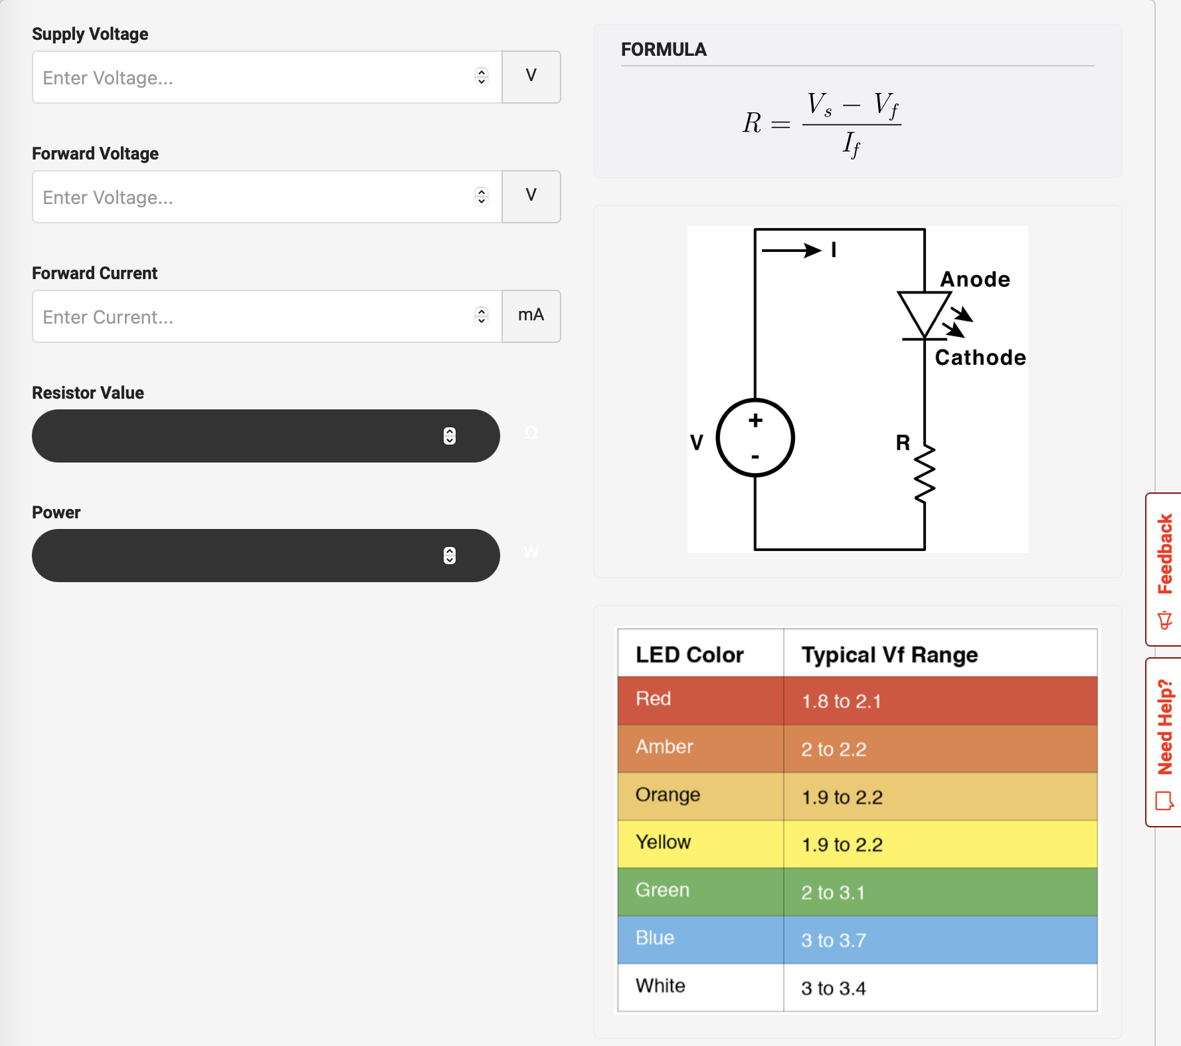Viewport: 1181px width, 1046px height.
Task: Click the V unit box beside Supply Voltage
Action: tap(531, 77)
